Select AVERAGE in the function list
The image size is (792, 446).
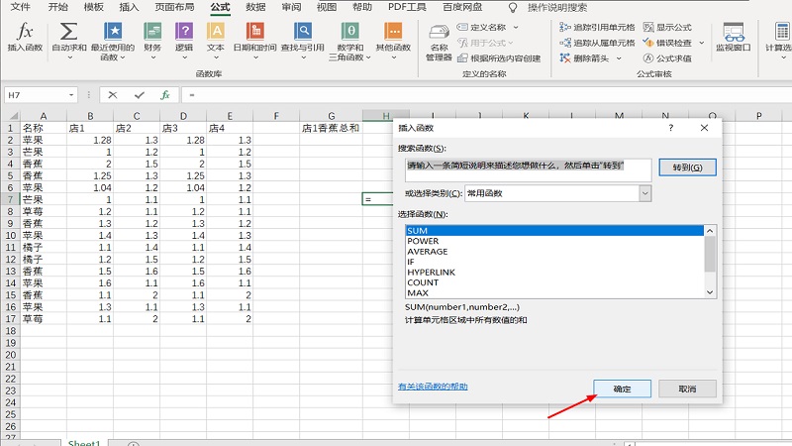coord(426,251)
